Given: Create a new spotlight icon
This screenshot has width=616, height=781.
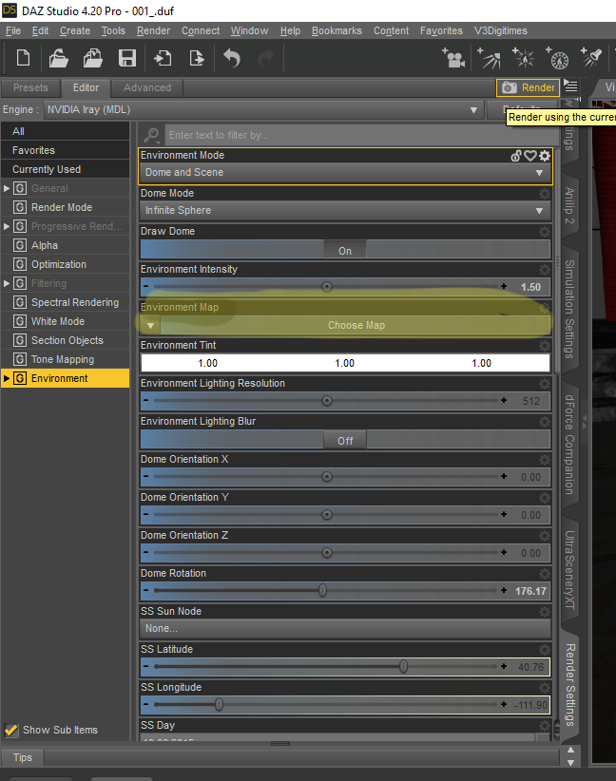Looking at the screenshot, I should [591, 58].
